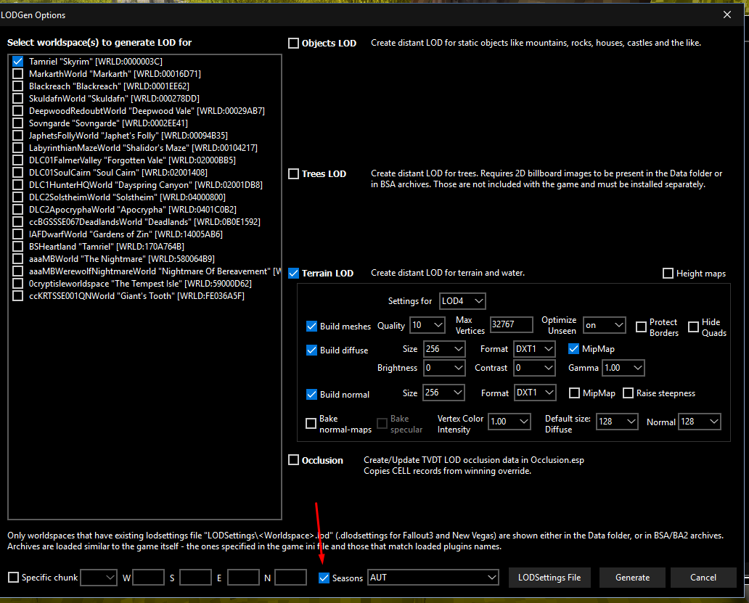Viewport: 749px width, 603px height.
Task: Select the DeepwoodRedoubtWorld "Deepwood Vale" row
Action: [145, 111]
